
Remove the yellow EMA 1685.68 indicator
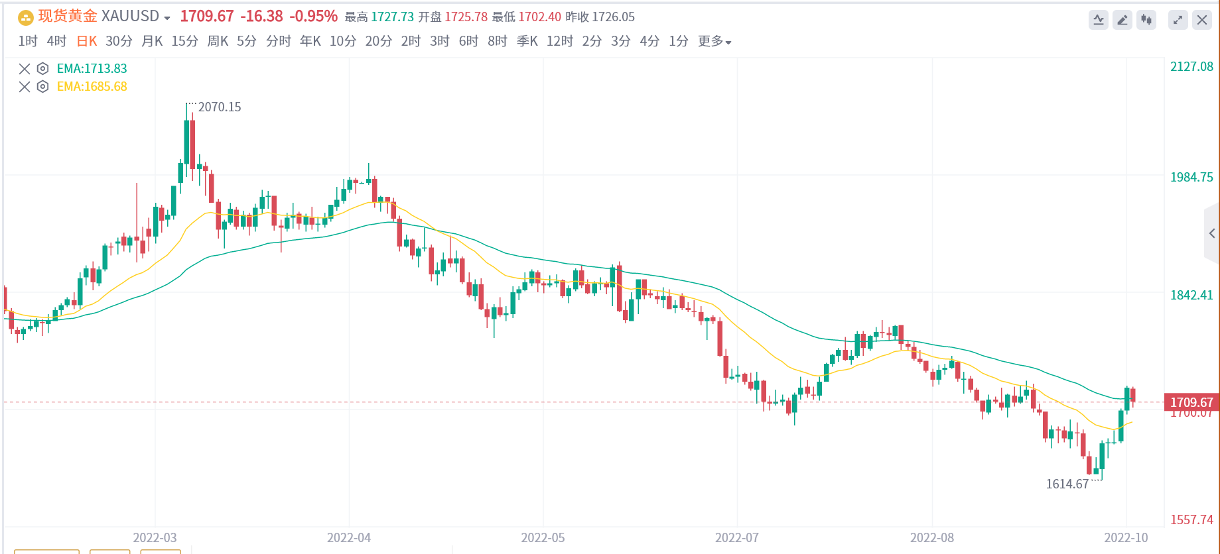[25, 86]
